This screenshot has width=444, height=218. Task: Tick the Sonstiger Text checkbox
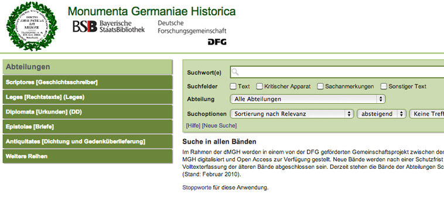384,86
